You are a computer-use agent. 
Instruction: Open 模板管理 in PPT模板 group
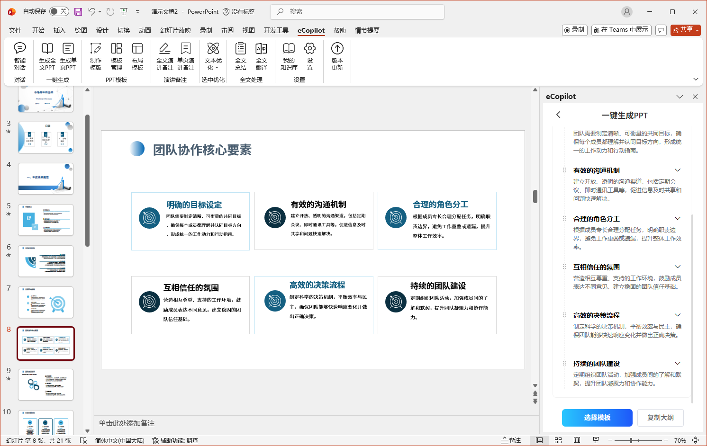117,56
